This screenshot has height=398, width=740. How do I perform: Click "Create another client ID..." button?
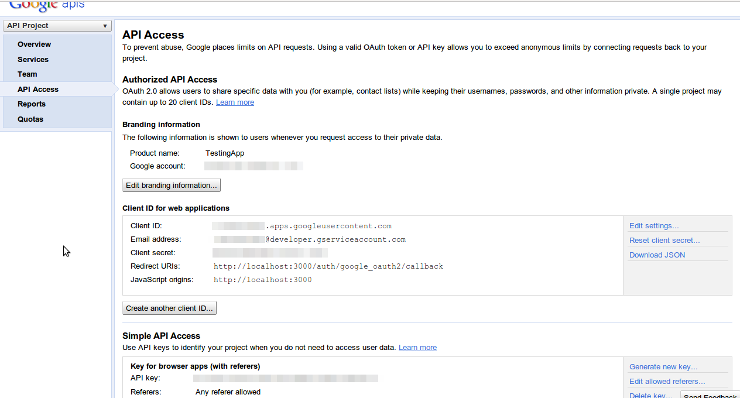pyautogui.click(x=169, y=307)
